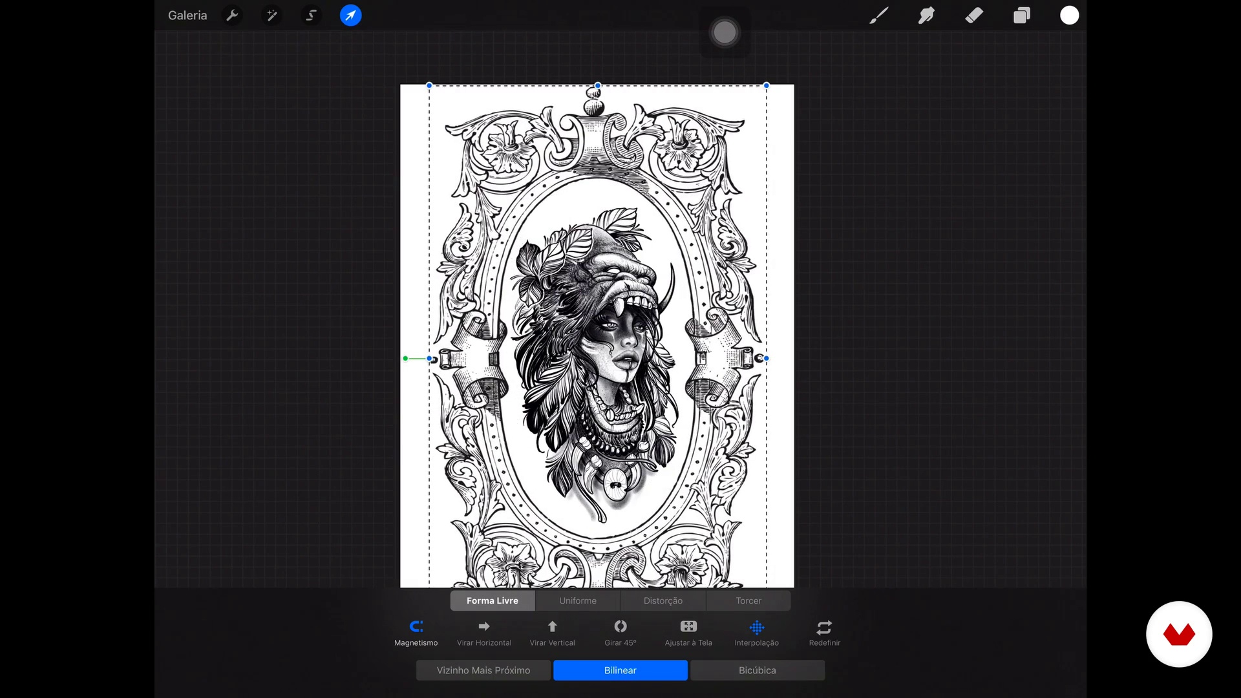Choose Bilinear interpolation
Viewport: 1241px width, 698px height.
coord(620,670)
